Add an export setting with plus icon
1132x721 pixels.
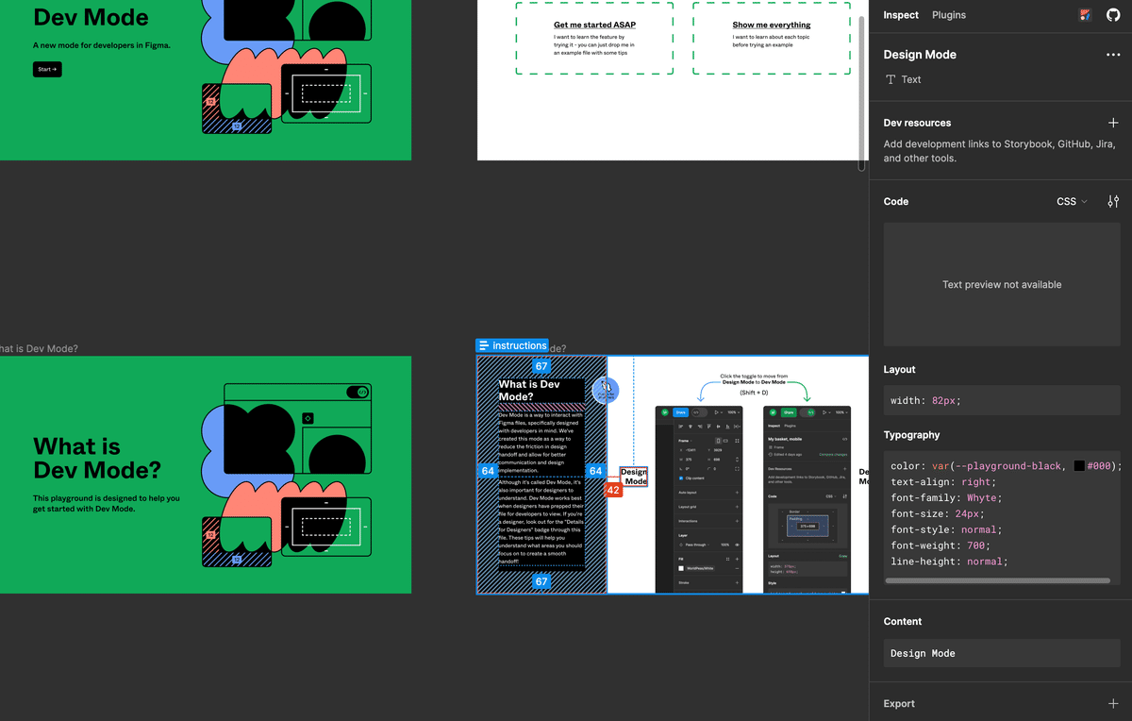tap(1113, 704)
